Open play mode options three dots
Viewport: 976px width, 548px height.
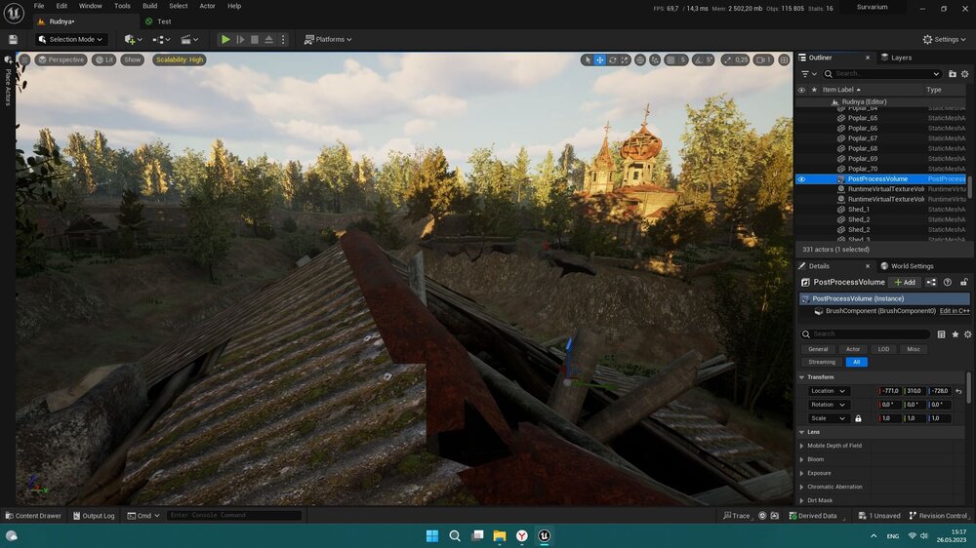coord(283,39)
